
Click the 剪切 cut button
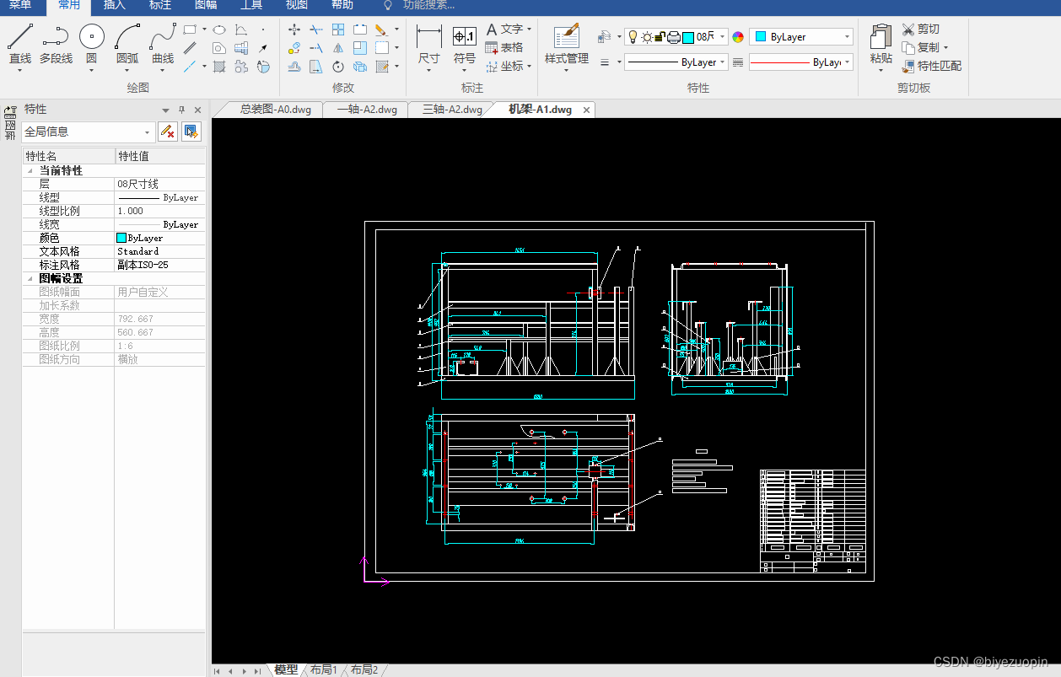coord(920,29)
